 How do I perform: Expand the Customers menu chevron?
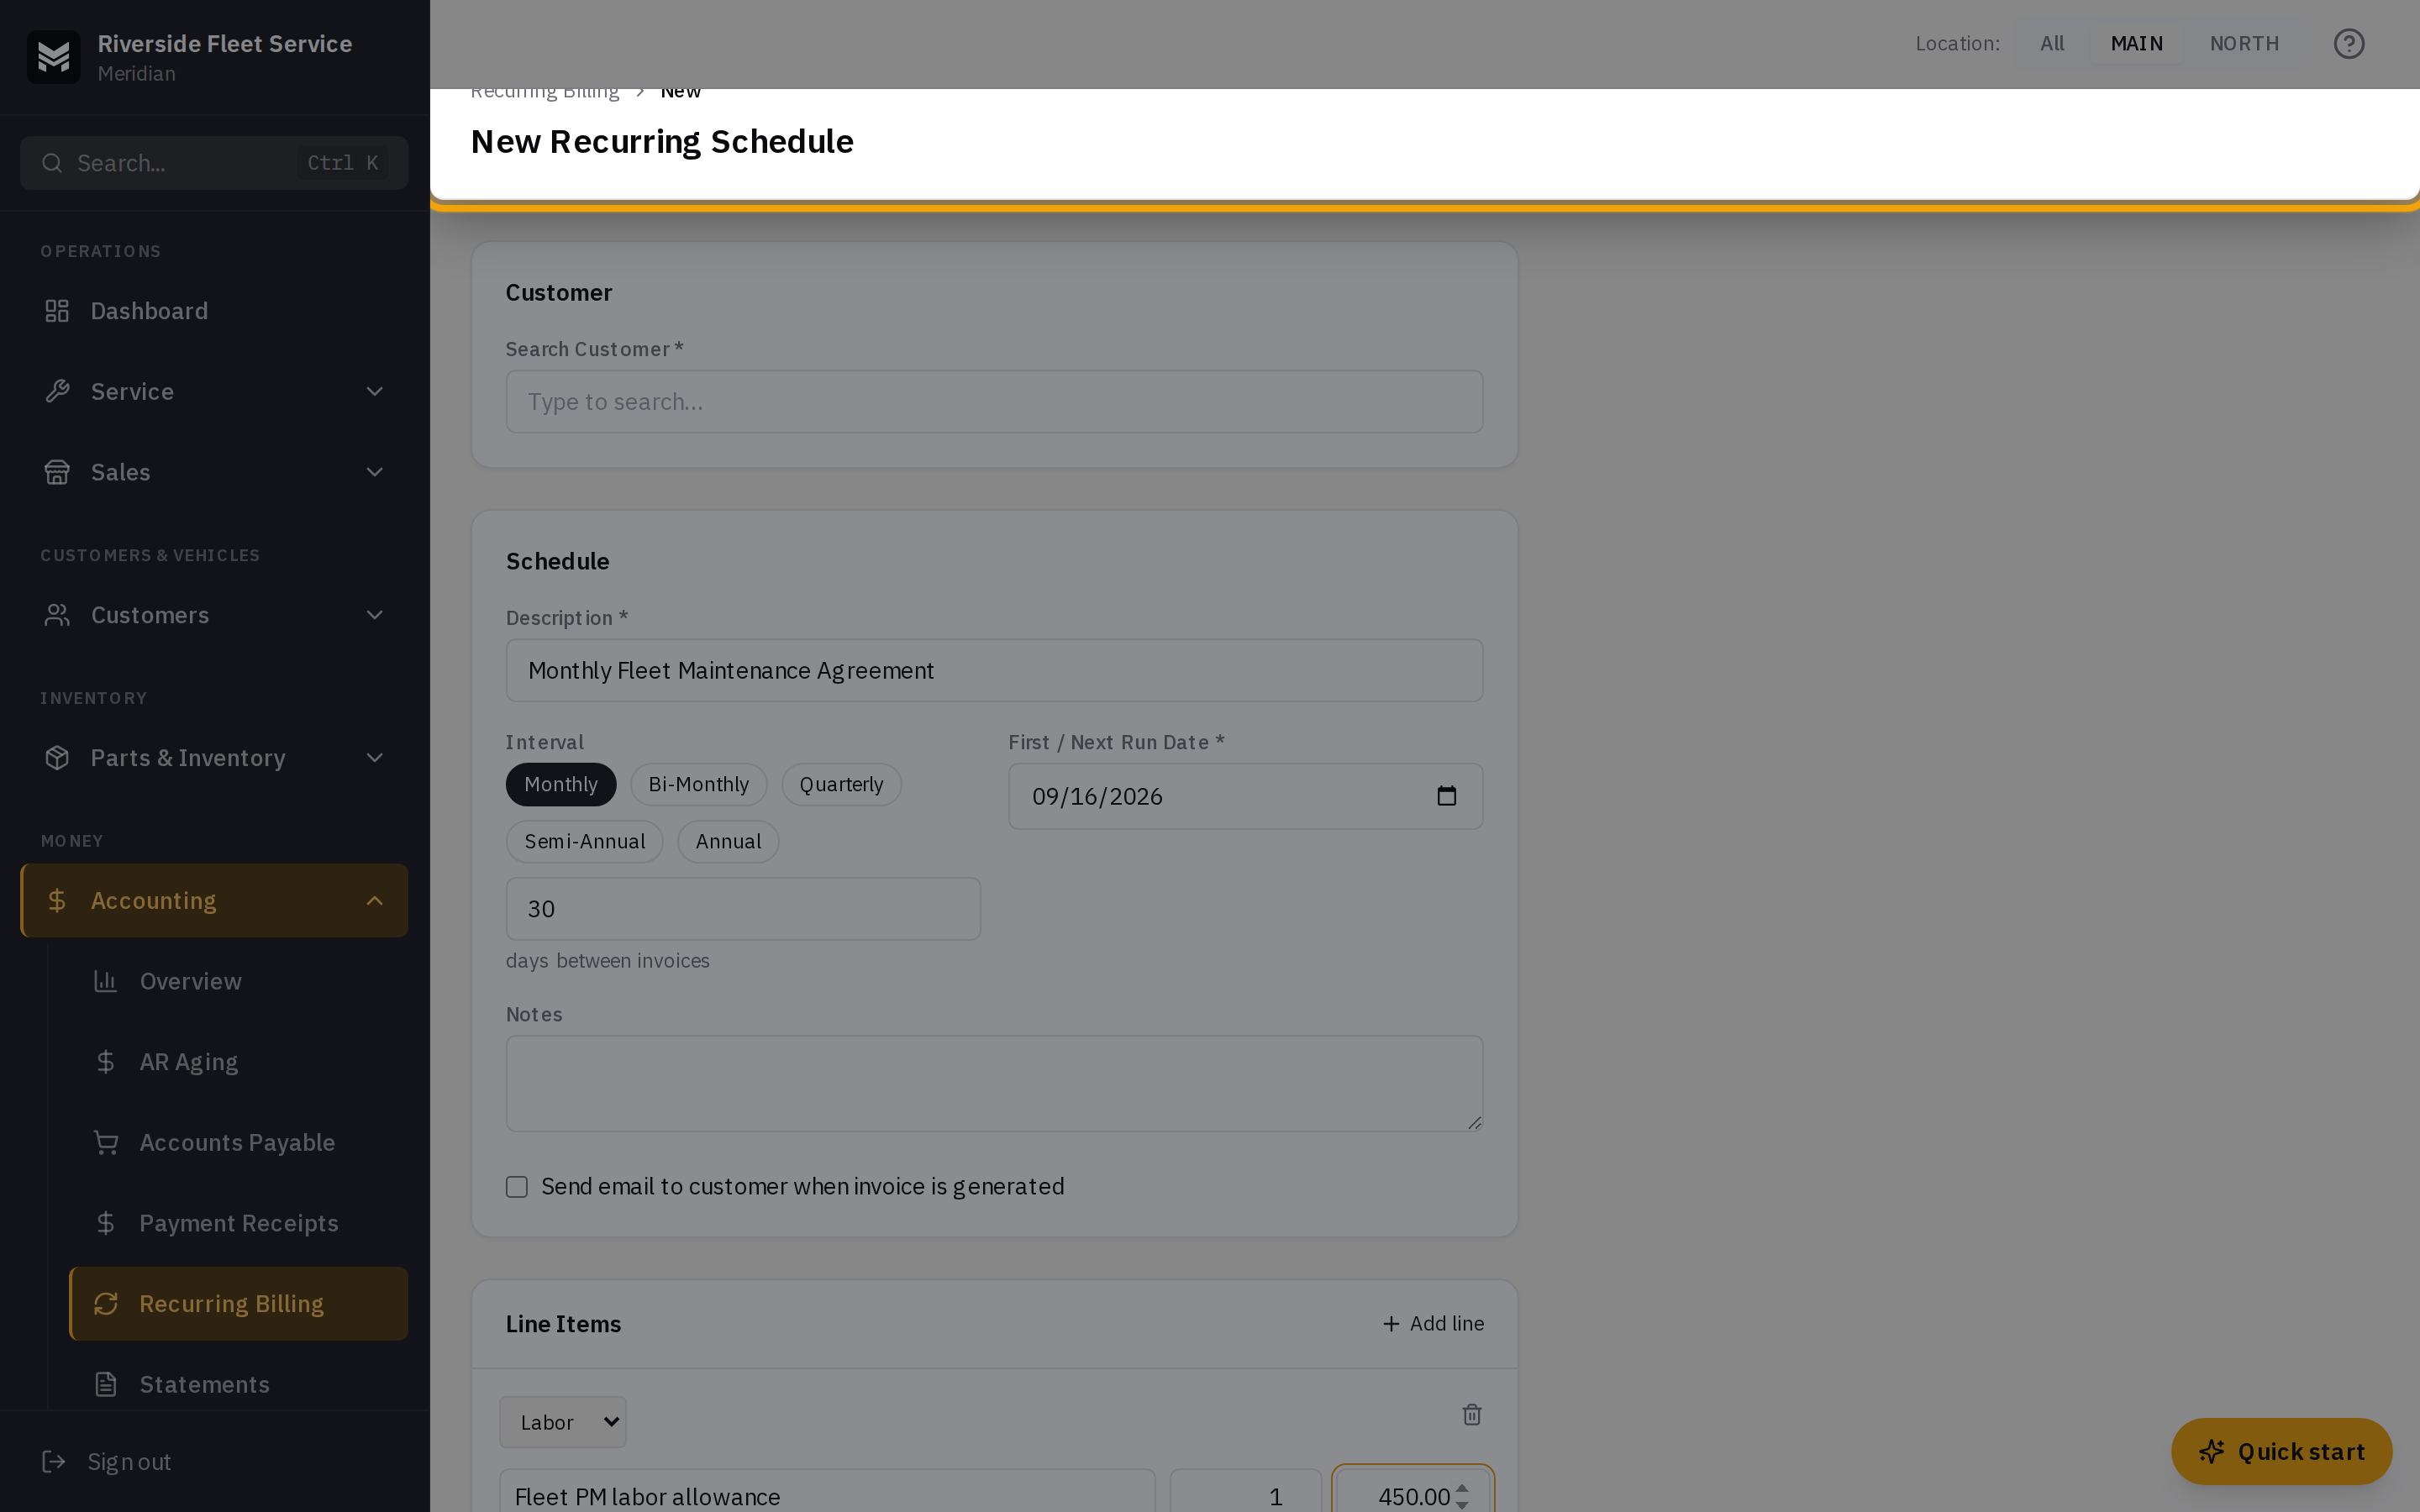pyautogui.click(x=375, y=615)
